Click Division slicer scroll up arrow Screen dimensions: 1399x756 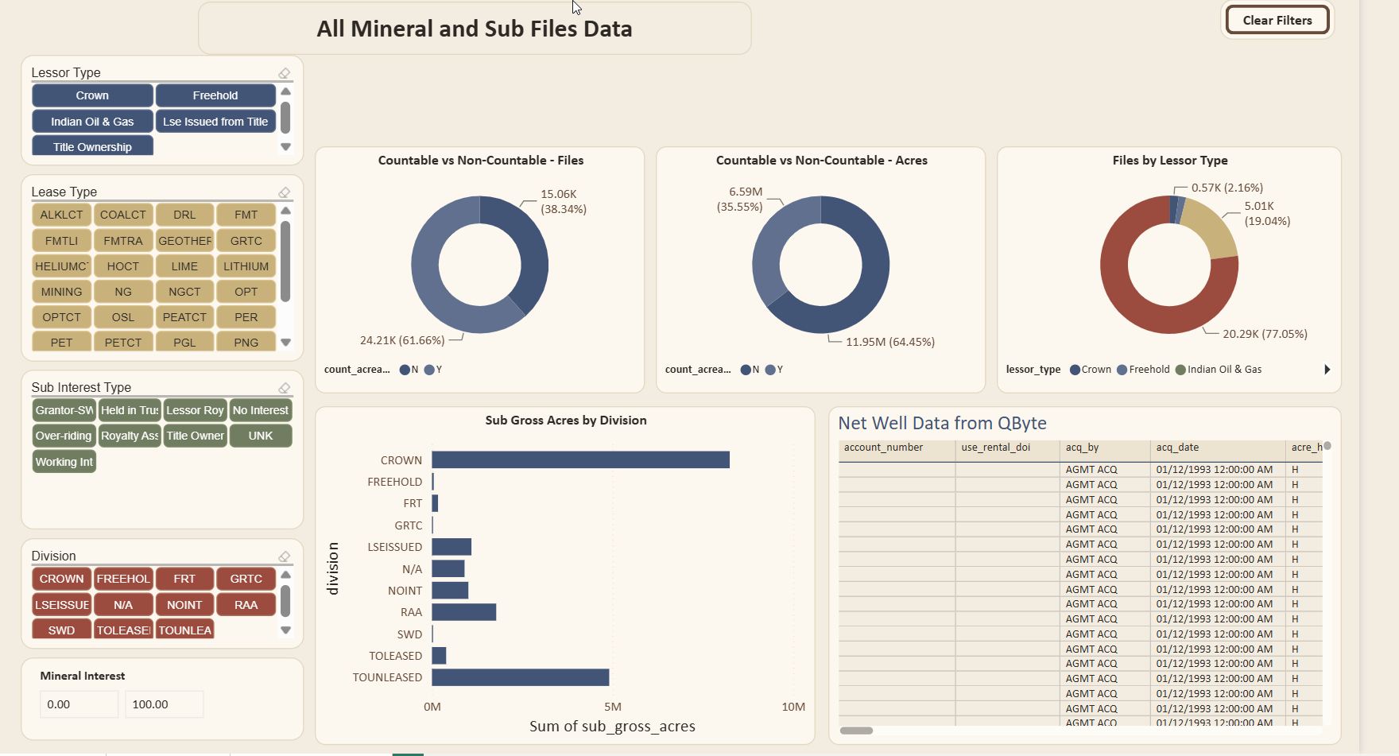pyautogui.click(x=285, y=575)
